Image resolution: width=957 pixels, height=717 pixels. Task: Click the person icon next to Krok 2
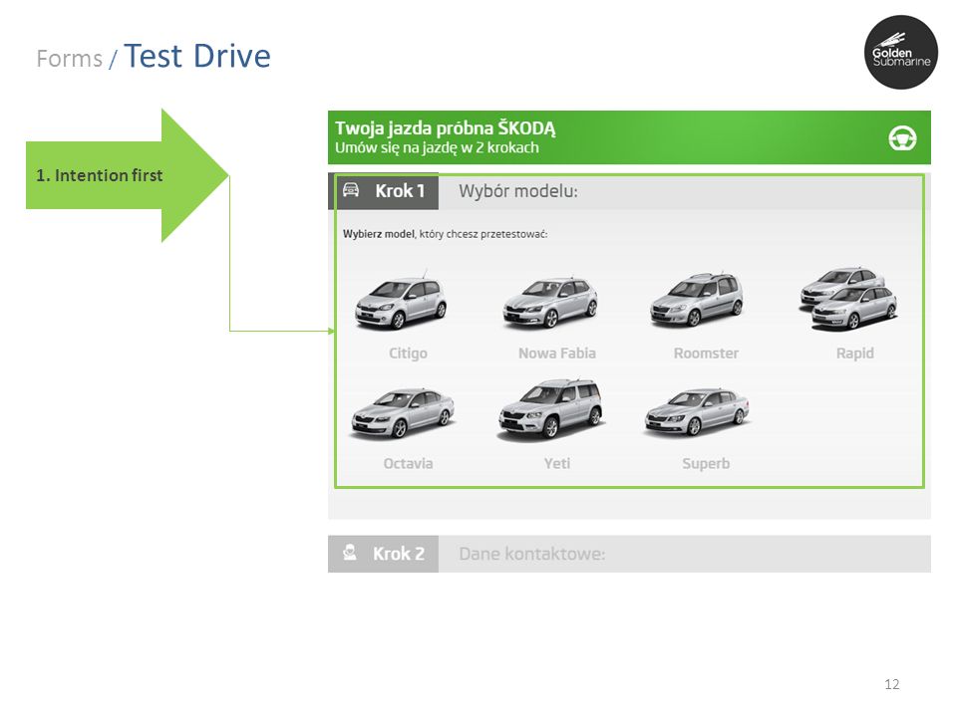350,553
